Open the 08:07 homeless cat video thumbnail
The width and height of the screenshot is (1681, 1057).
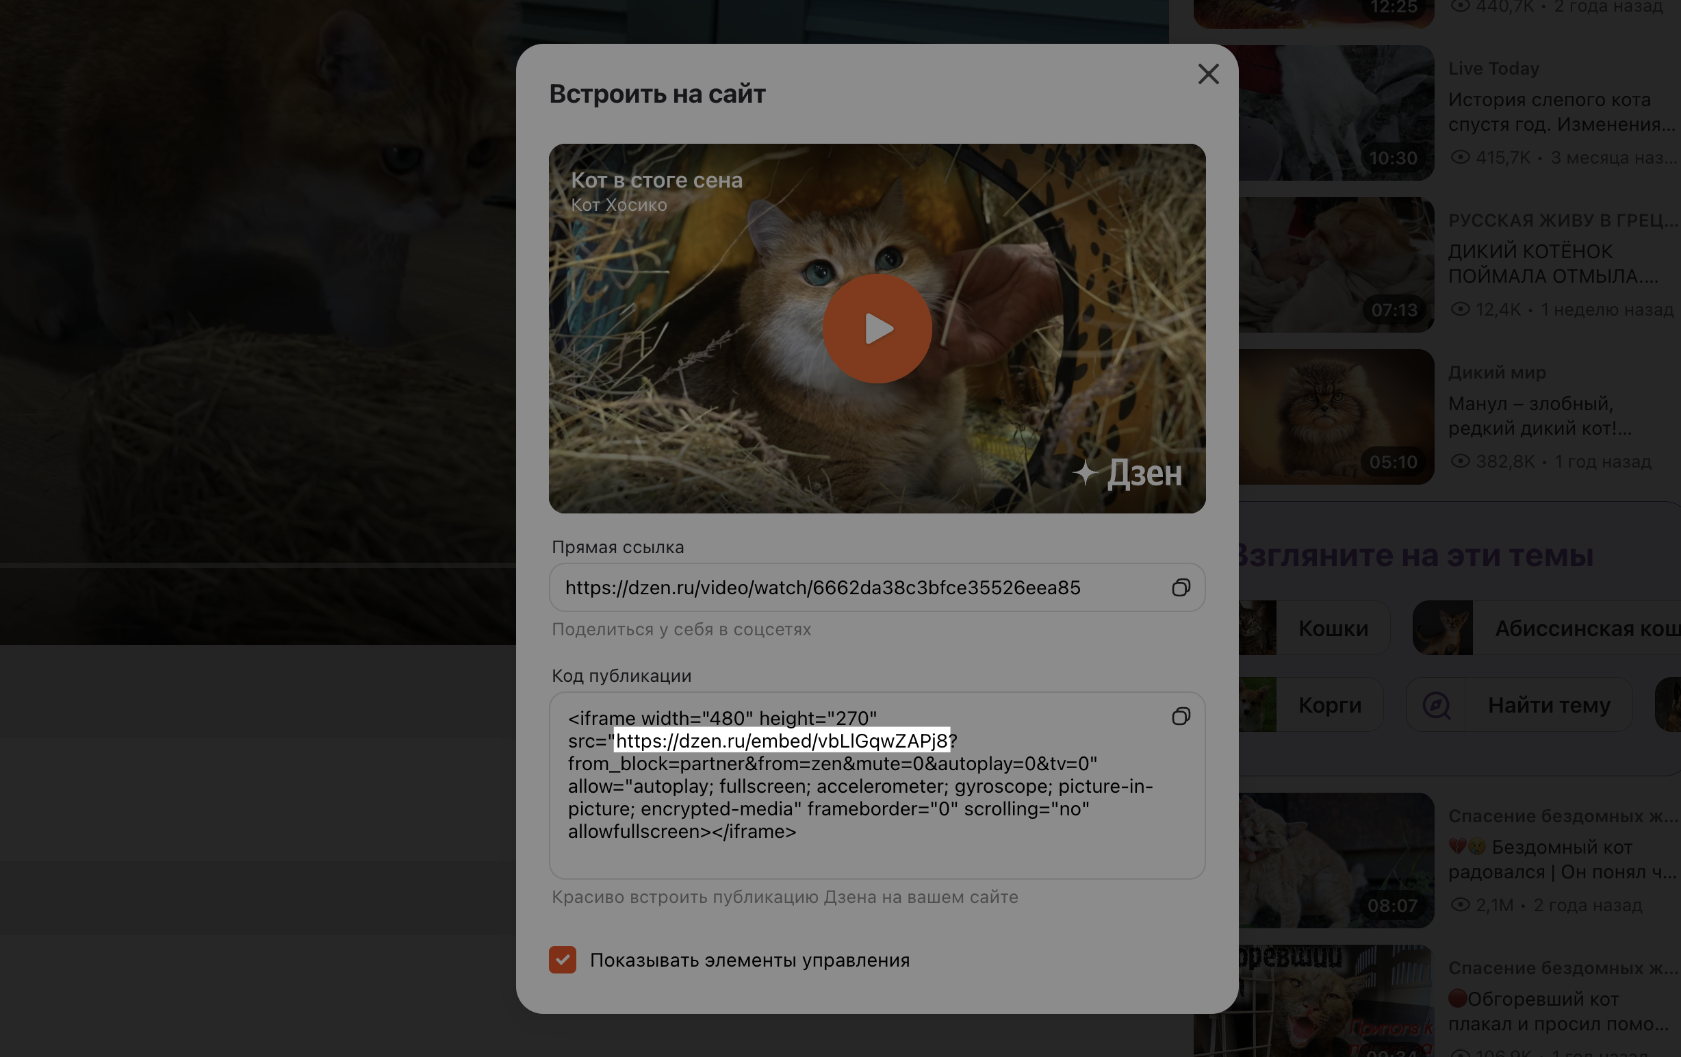click(1336, 860)
